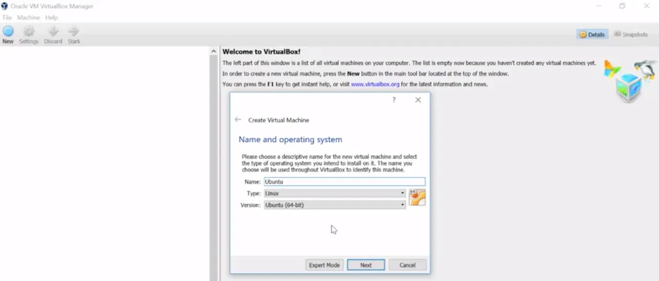
Task: Click the Welcome to VirtualBox! heading
Action: [x=261, y=51]
